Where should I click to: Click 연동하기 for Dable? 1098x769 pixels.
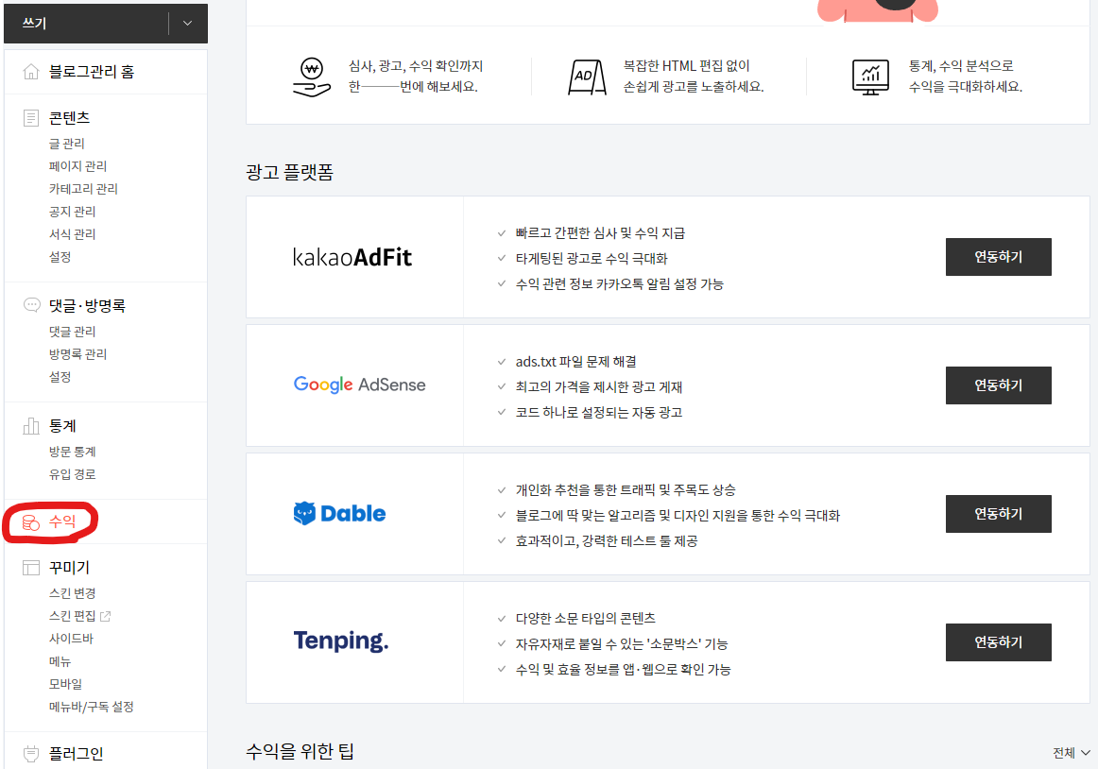pyautogui.click(x=998, y=513)
